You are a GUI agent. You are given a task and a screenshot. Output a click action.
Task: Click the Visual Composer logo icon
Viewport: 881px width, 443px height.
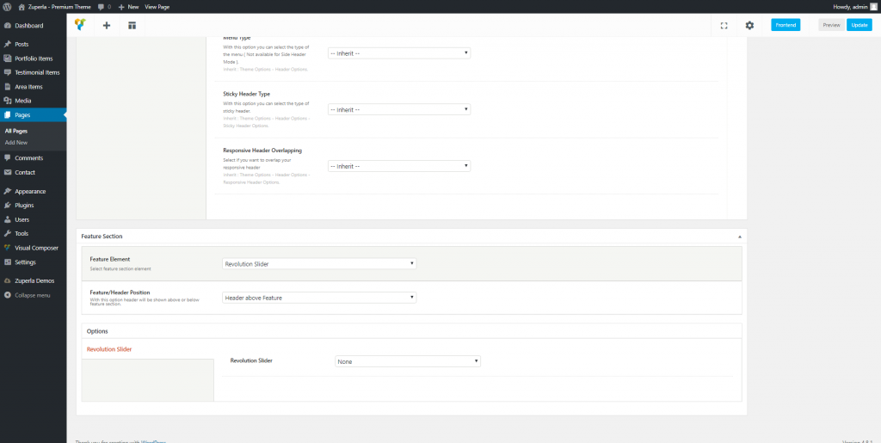(80, 25)
